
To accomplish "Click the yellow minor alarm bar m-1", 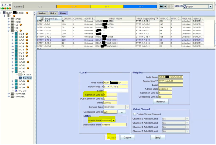I will coord(107,7).
